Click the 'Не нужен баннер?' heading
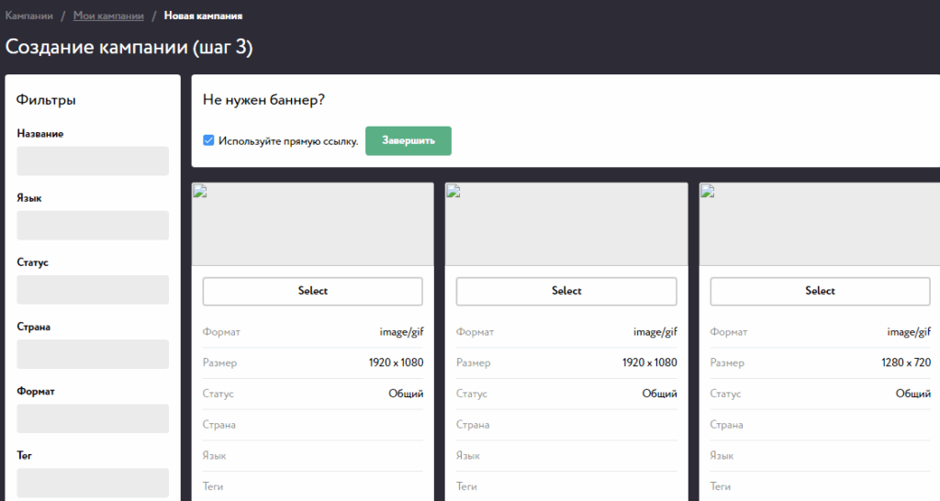The height and width of the screenshot is (501, 940). tap(264, 100)
